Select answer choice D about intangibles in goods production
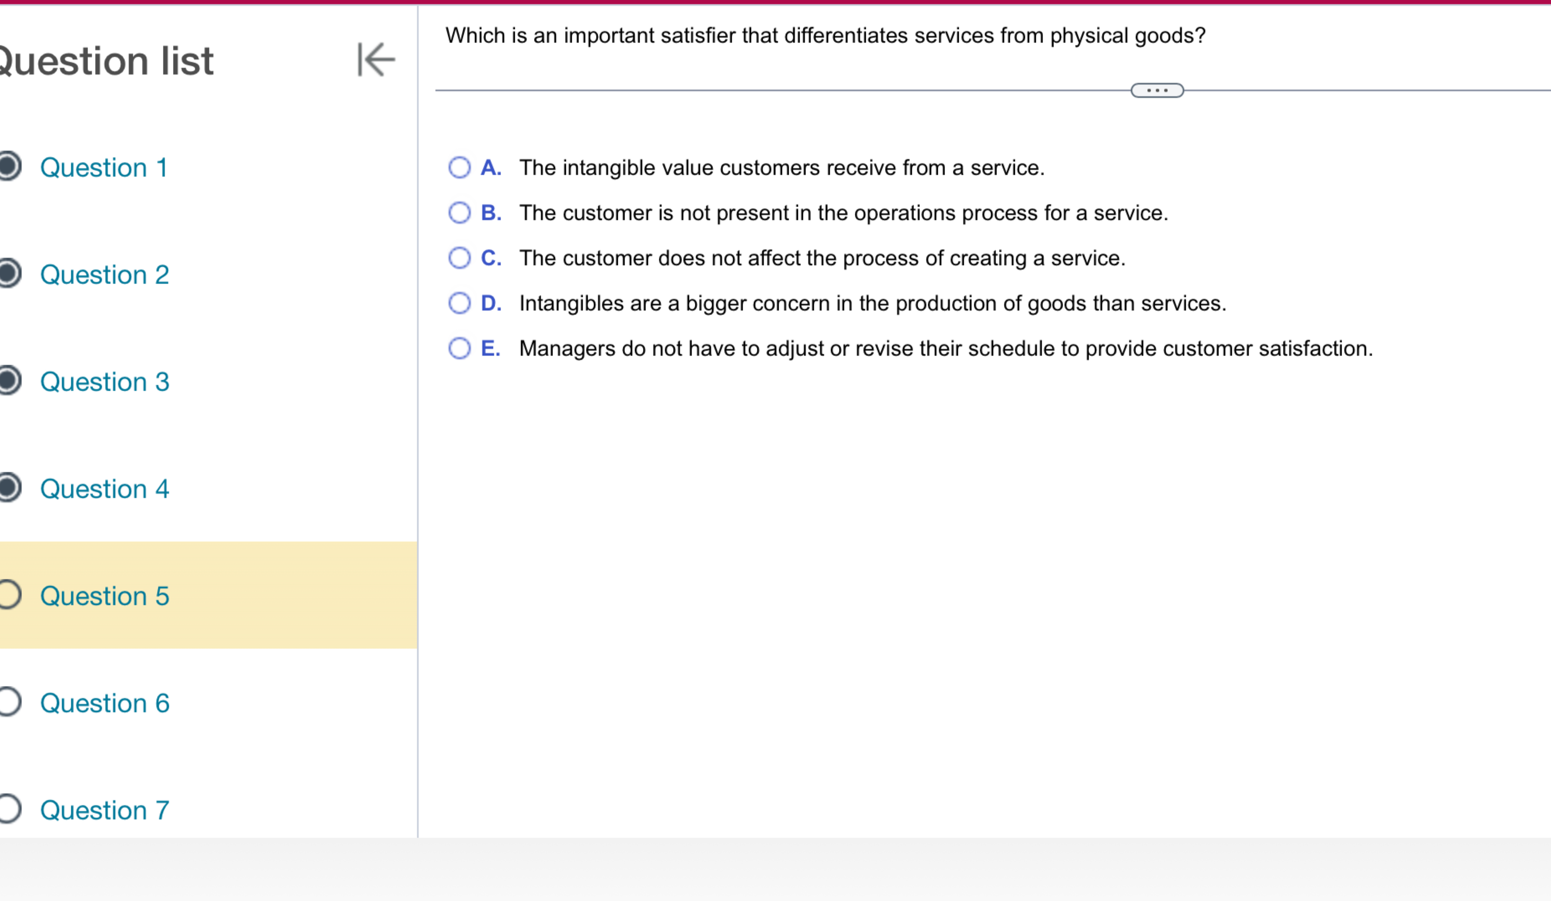This screenshot has width=1551, height=901. click(x=459, y=303)
